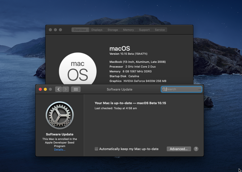Open the Storage tab in About This Mac
This screenshot has width=242, height=172.
click(113, 30)
